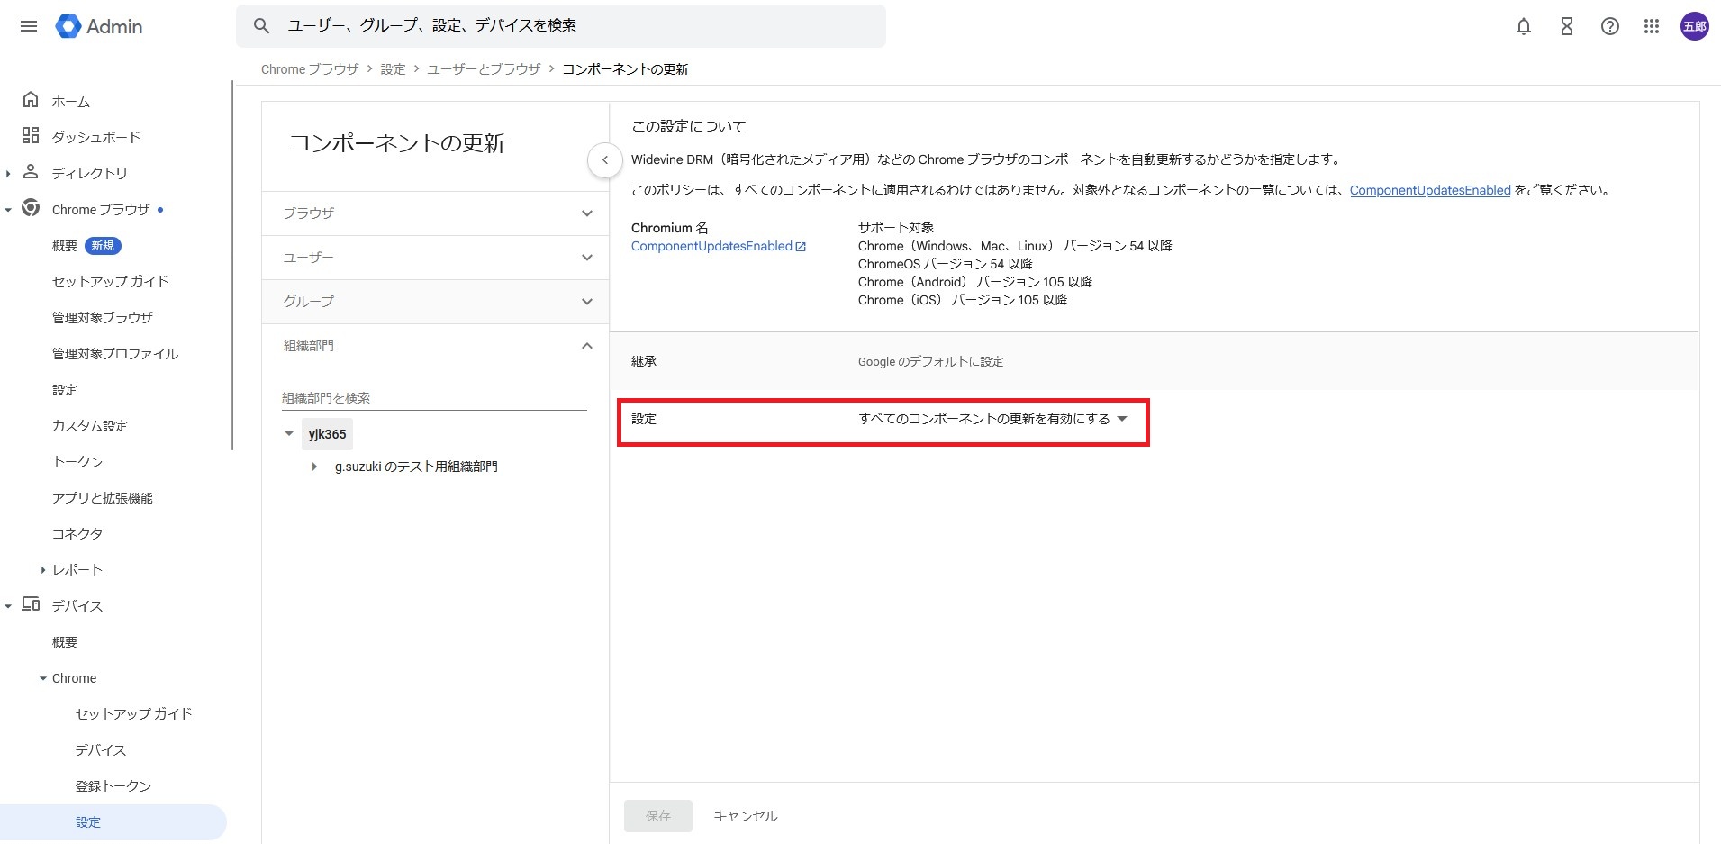Collapse the 組織部門 section

(x=586, y=346)
